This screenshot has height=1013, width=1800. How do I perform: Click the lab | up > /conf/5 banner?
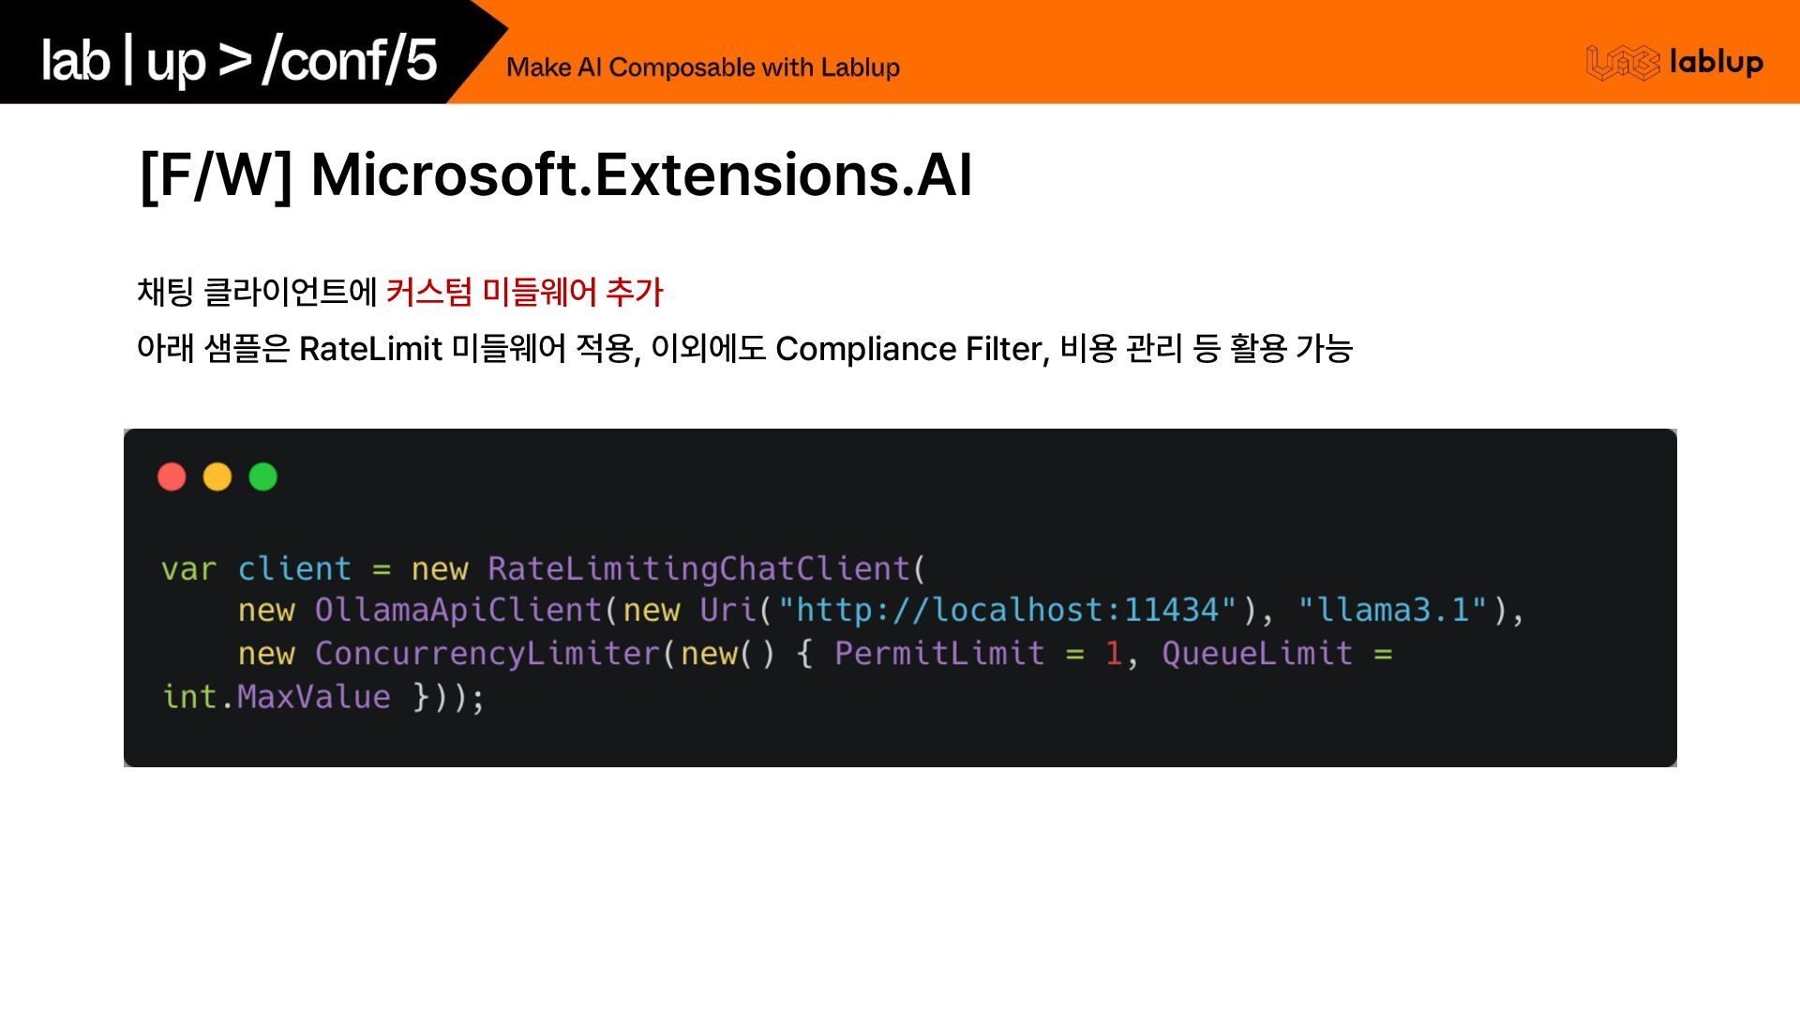[239, 60]
